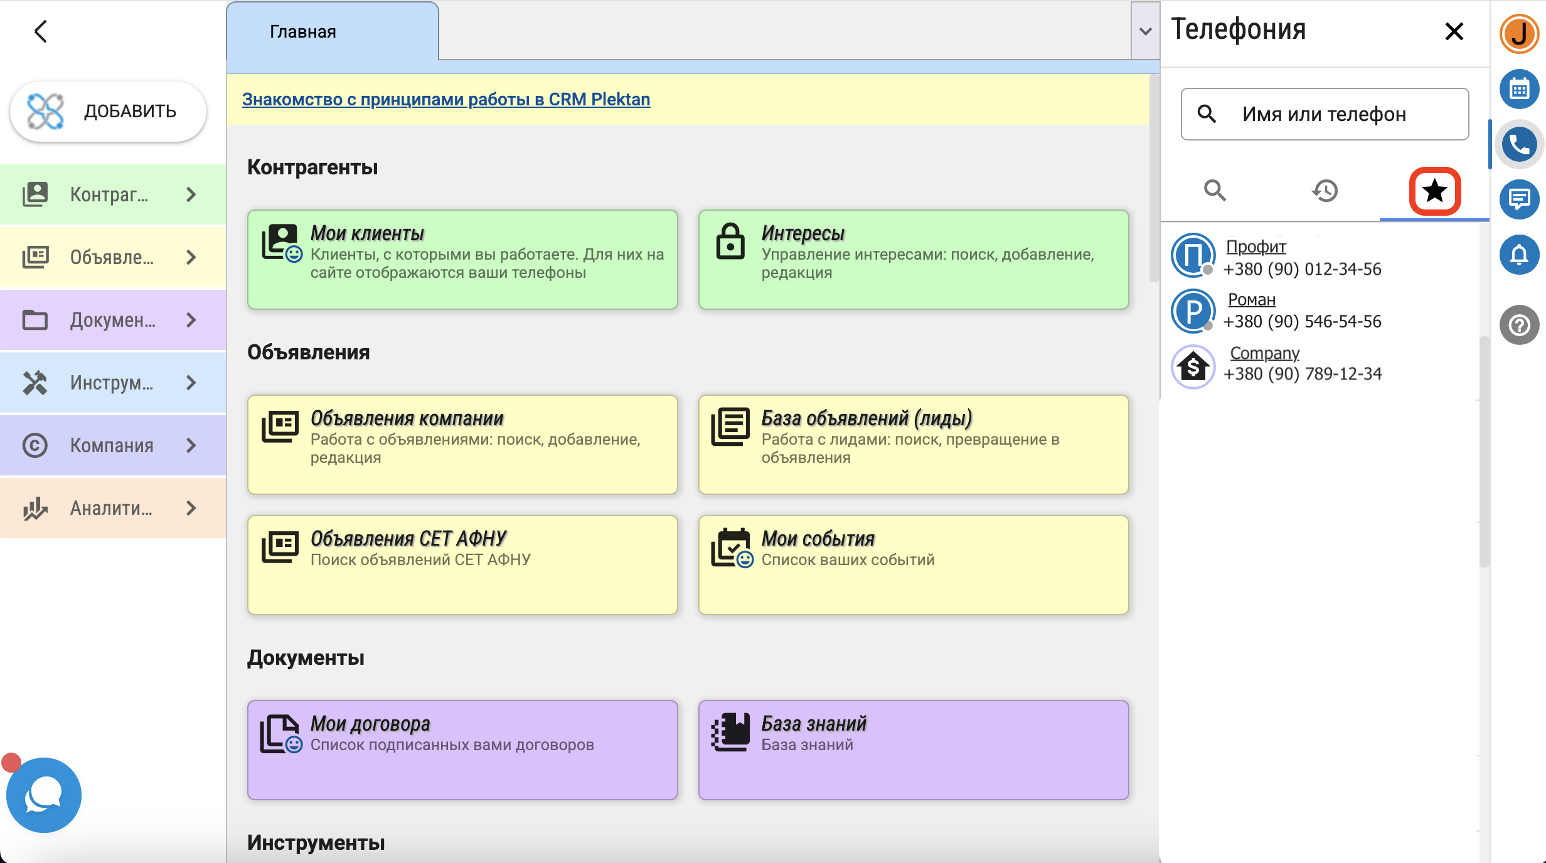
Task: Open the calendar icon in right sidebar
Action: [x=1519, y=89]
